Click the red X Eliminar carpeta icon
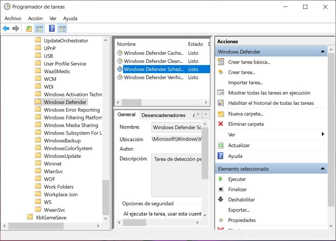This screenshot has width=336, height=241. click(221, 124)
